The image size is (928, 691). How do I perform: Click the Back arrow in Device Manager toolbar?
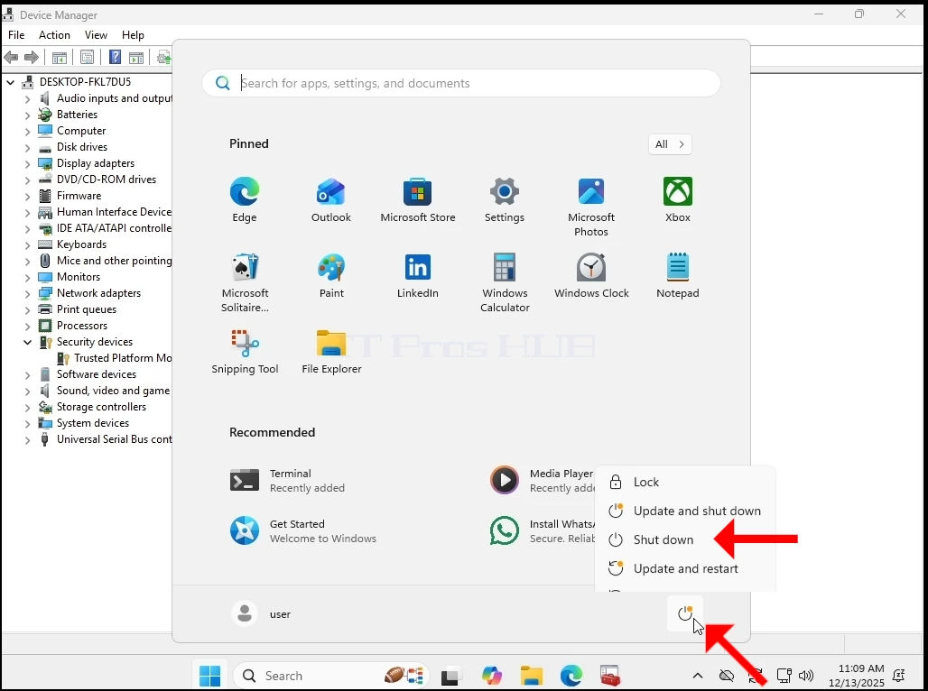11,58
